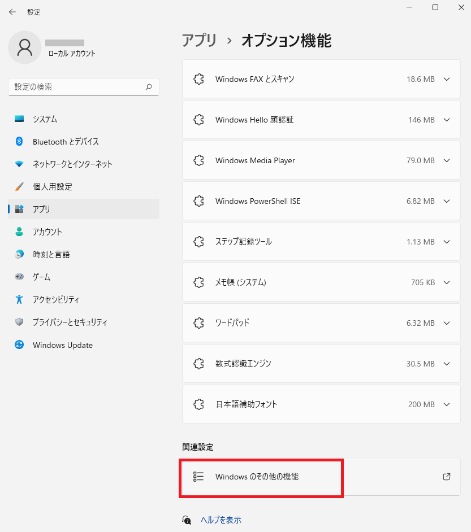This screenshot has height=532, width=471.
Task: Click the 18.6 MB size value
Action: pos(421,79)
